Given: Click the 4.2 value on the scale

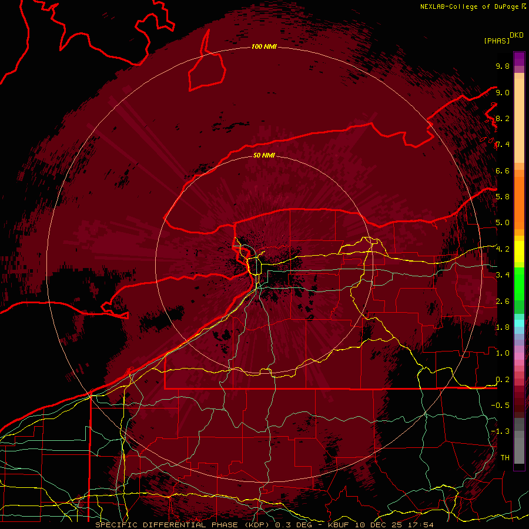Looking at the screenshot, I should (x=503, y=249).
